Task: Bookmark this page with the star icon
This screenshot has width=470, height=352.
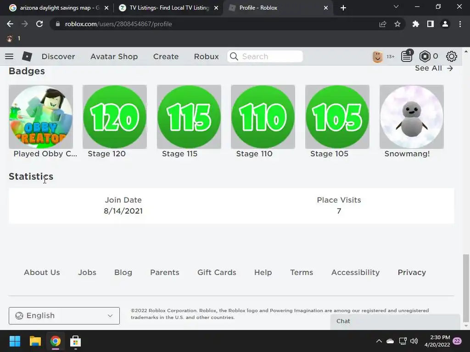Action: click(397, 24)
